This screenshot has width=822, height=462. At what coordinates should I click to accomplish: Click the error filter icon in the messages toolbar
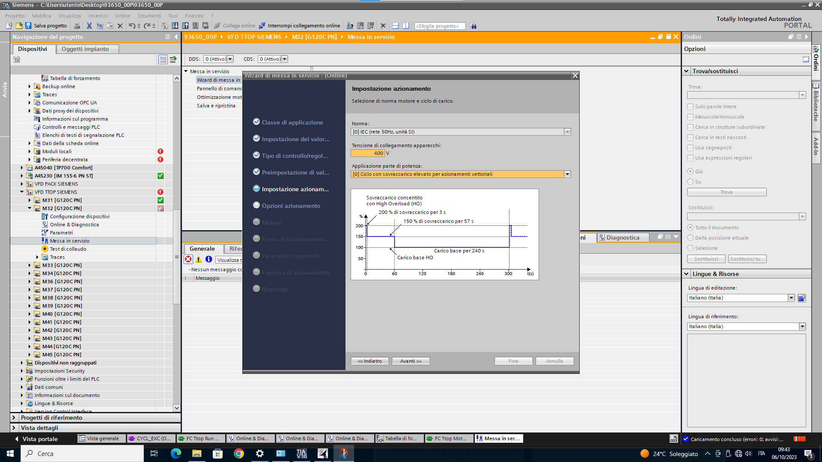pos(188,259)
